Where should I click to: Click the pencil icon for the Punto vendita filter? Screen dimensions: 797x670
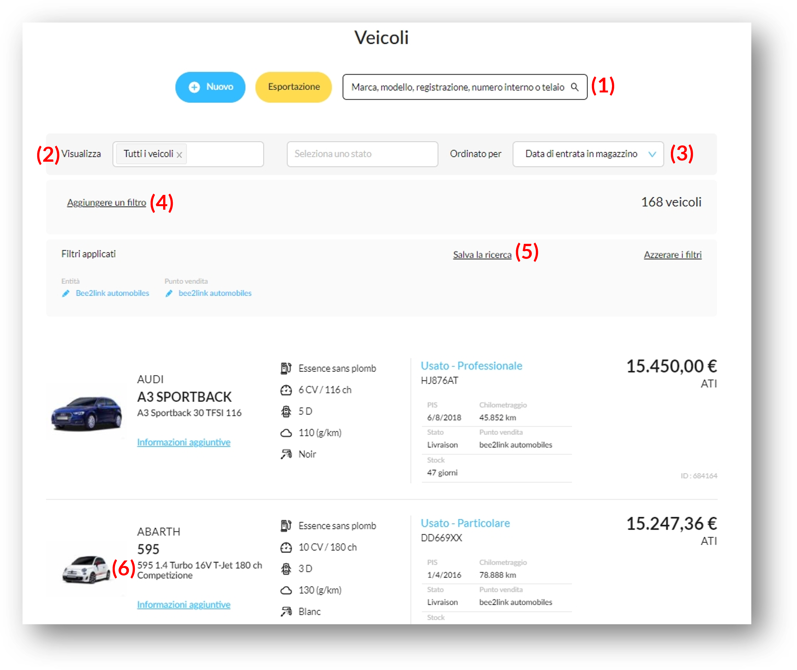169,293
